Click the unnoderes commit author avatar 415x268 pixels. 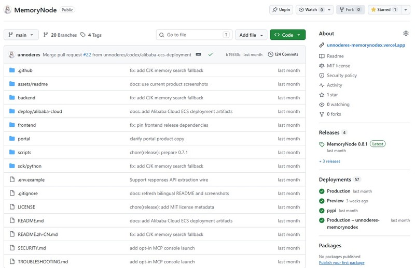click(x=11, y=55)
